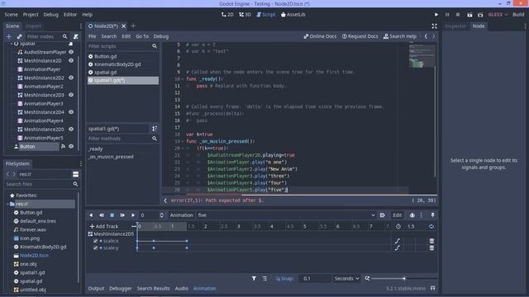Play a custom scene
This screenshot has width=529, height=297.
(480, 15)
